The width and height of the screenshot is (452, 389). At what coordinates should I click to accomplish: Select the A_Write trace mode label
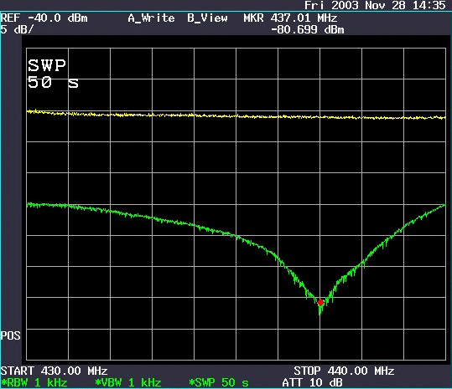click(x=151, y=18)
